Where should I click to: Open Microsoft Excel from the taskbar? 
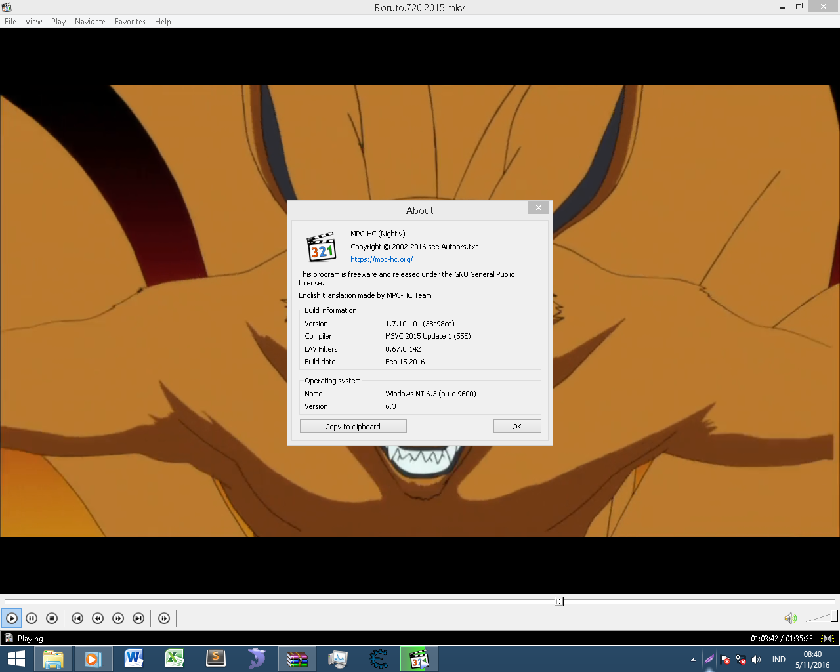[175, 659]
